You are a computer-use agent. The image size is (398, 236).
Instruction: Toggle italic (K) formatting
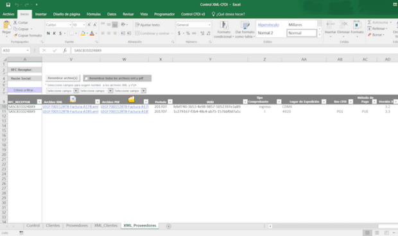[55, 33]
